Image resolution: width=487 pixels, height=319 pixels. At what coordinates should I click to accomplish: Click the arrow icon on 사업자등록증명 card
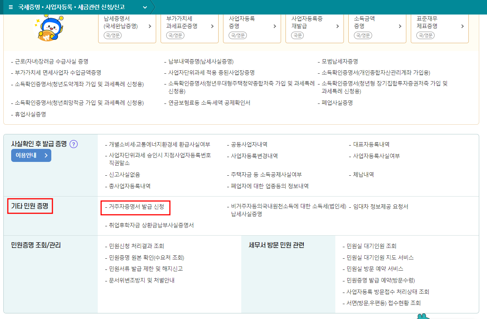[x=275, y=26]
